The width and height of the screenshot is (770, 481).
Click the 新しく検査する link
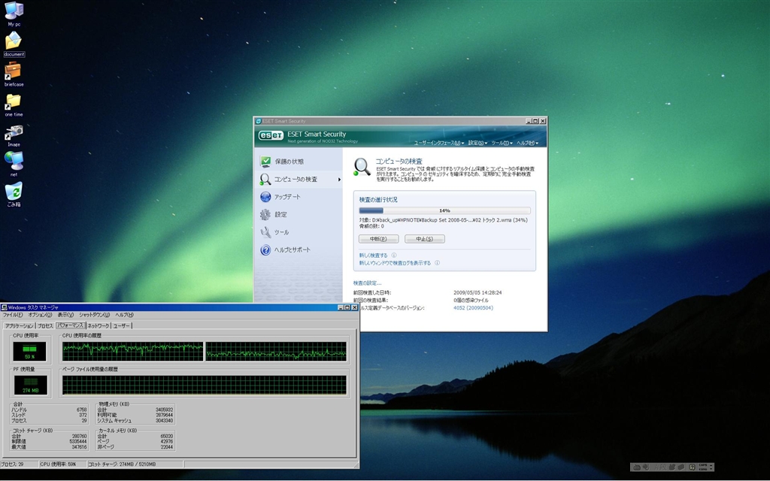pyautogui.click(x=373, y=256)
